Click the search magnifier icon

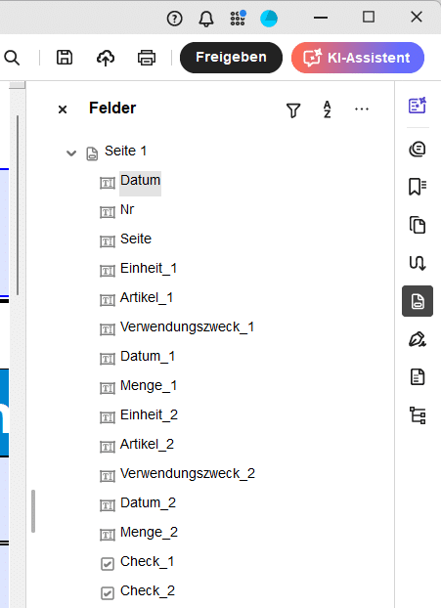(12, 58)
